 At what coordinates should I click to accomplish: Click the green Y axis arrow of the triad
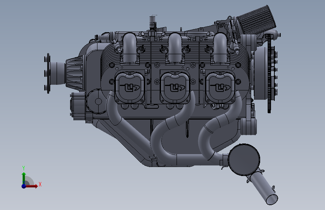(24, 178)
